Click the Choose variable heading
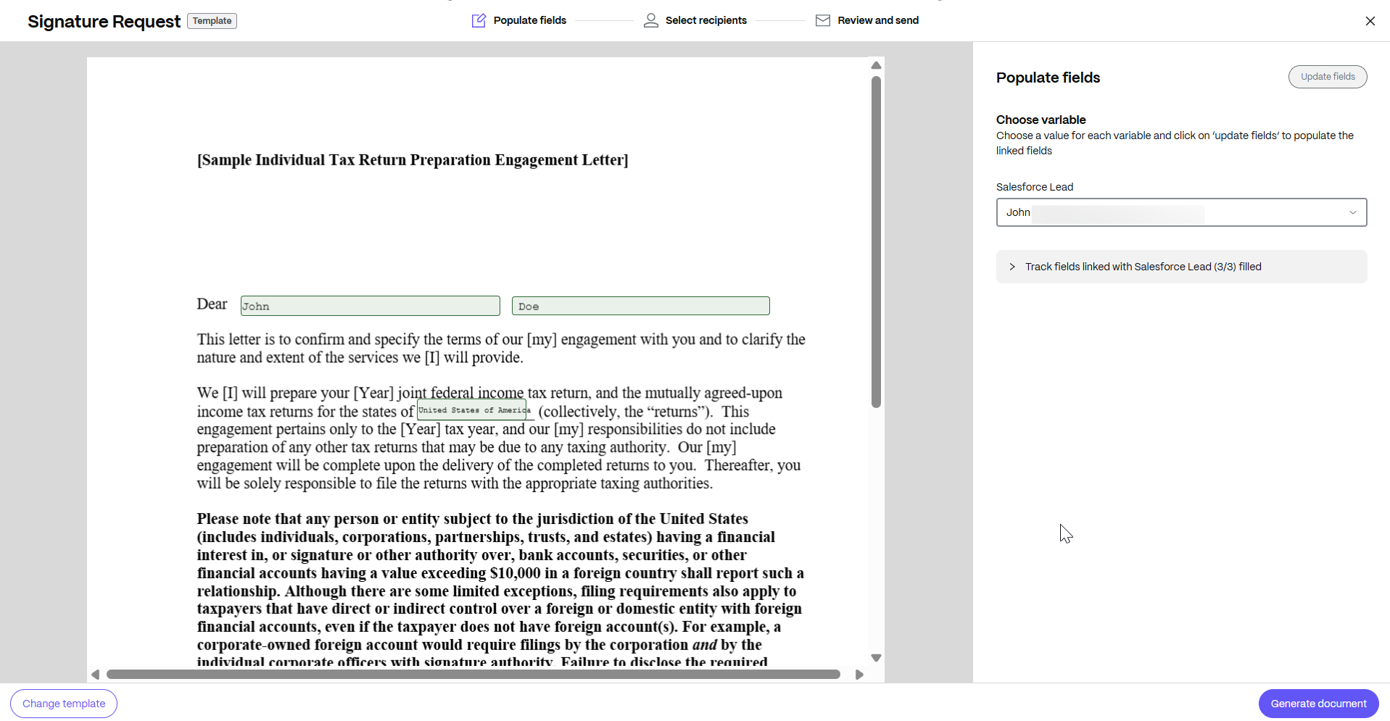1390x721 pixels. pyautogui.click(x=1041, y=120)
